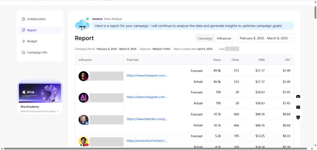
Task: Click the $12.25 CPM value
Action: (x=260, y=136)
